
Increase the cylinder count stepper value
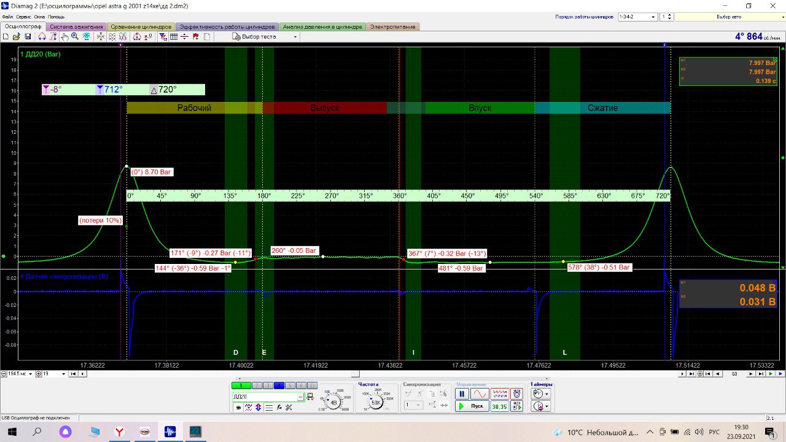pyautogui.click(x=669, y=15)
